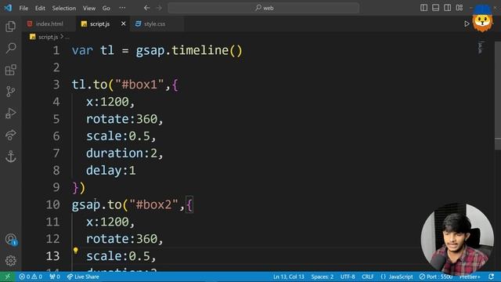Click the code lightbulb on line 13

click(x=76, y=251)
